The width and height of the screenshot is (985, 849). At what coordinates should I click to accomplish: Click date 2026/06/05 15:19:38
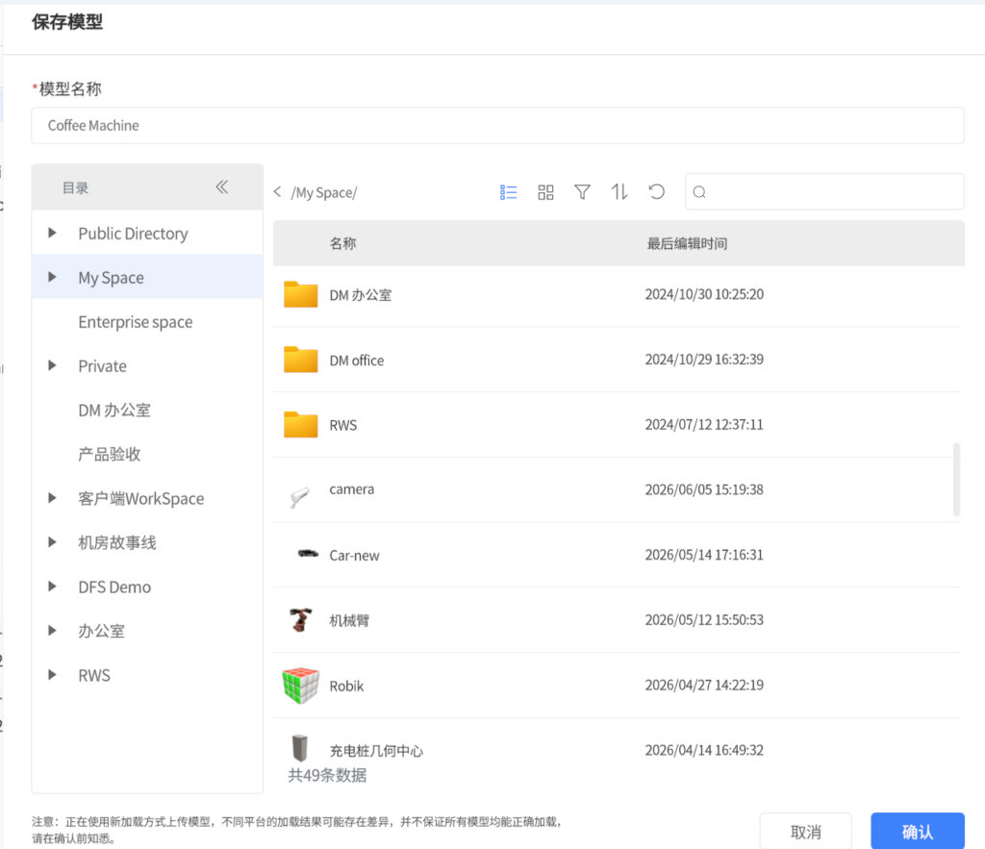704,489
